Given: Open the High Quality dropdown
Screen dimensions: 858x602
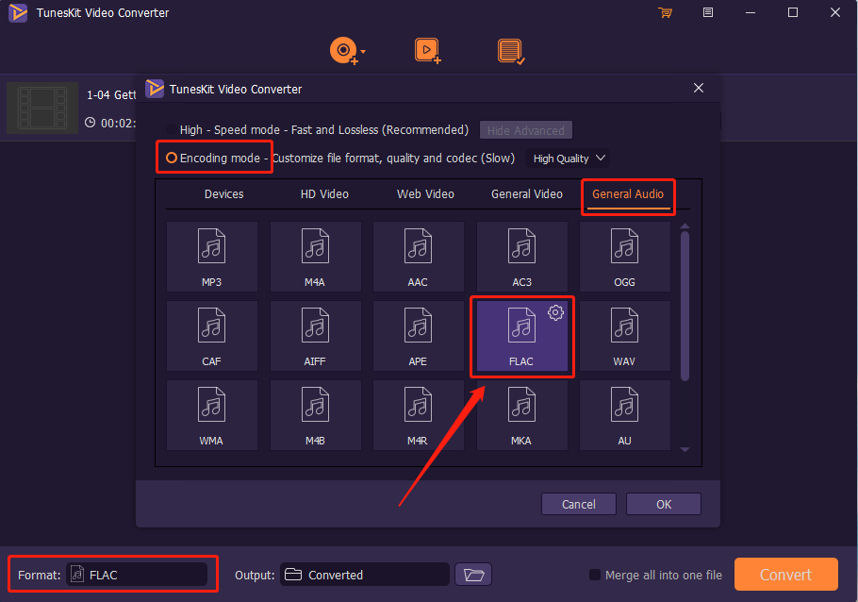Looking at the screenshot, I should pyautogui.click(x=568, y=159).
